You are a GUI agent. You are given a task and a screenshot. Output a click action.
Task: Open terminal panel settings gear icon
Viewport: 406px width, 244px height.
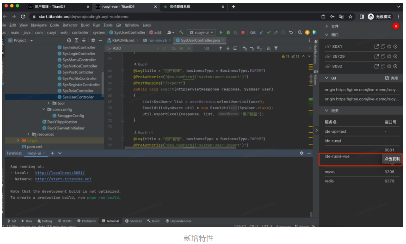(x=302, y=153)
